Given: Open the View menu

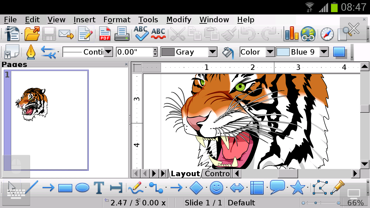Looking at the screenshot, I should [56, 20].
